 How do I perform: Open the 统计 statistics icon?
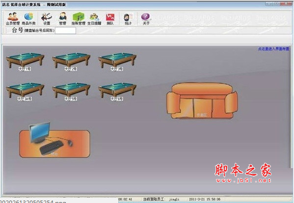(x=128, y=19)
